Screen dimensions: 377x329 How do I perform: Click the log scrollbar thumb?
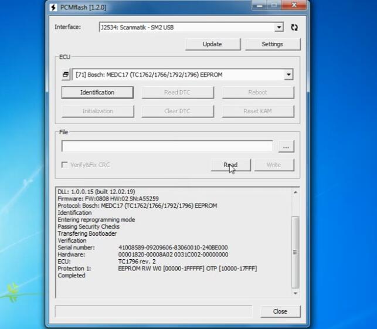(296, 252)
